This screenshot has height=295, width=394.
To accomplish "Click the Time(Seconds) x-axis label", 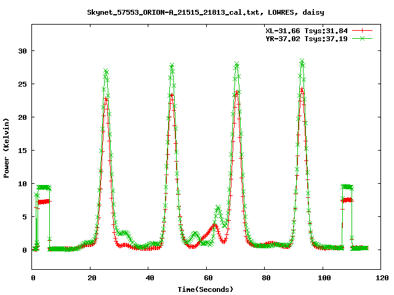I will pos(206,289).
